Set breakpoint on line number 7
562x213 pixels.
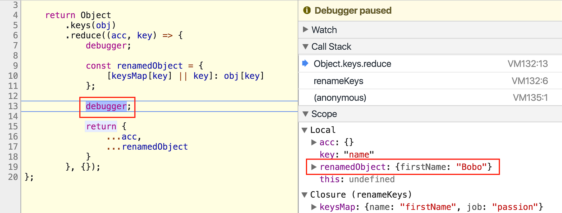(15, 45)
